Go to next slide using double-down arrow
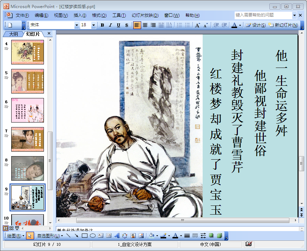307x251 pixels. tap(301, 215)
